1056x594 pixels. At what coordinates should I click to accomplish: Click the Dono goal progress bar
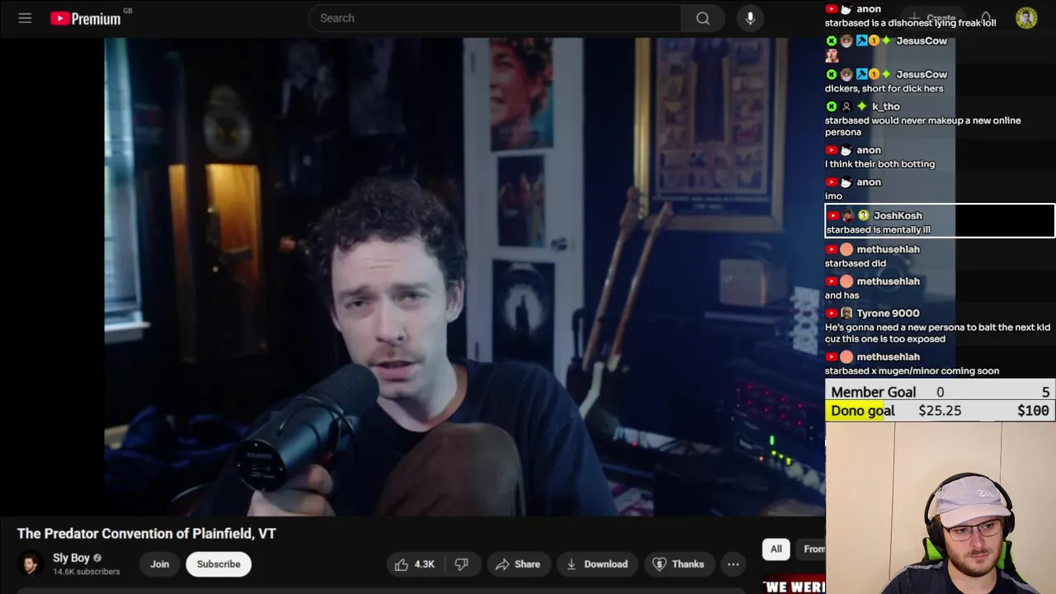[x=940, y=411]
